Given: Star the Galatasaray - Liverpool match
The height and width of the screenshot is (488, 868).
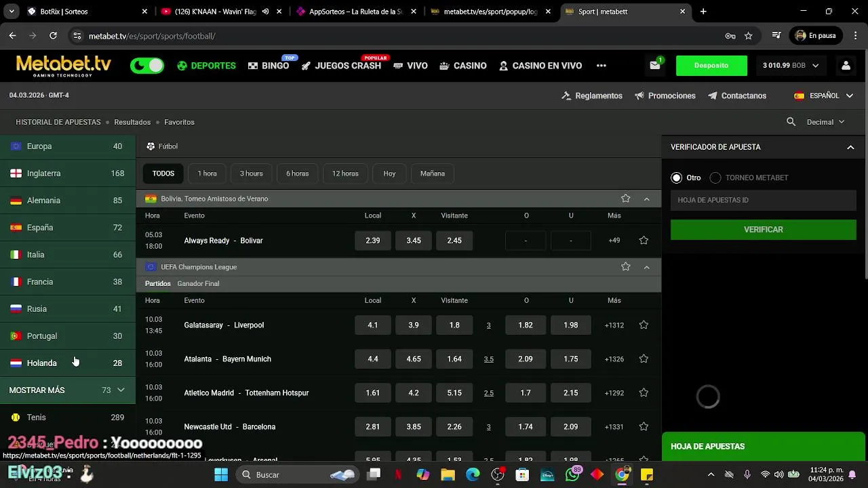Looking at the screenshot, I should [644, 325].
